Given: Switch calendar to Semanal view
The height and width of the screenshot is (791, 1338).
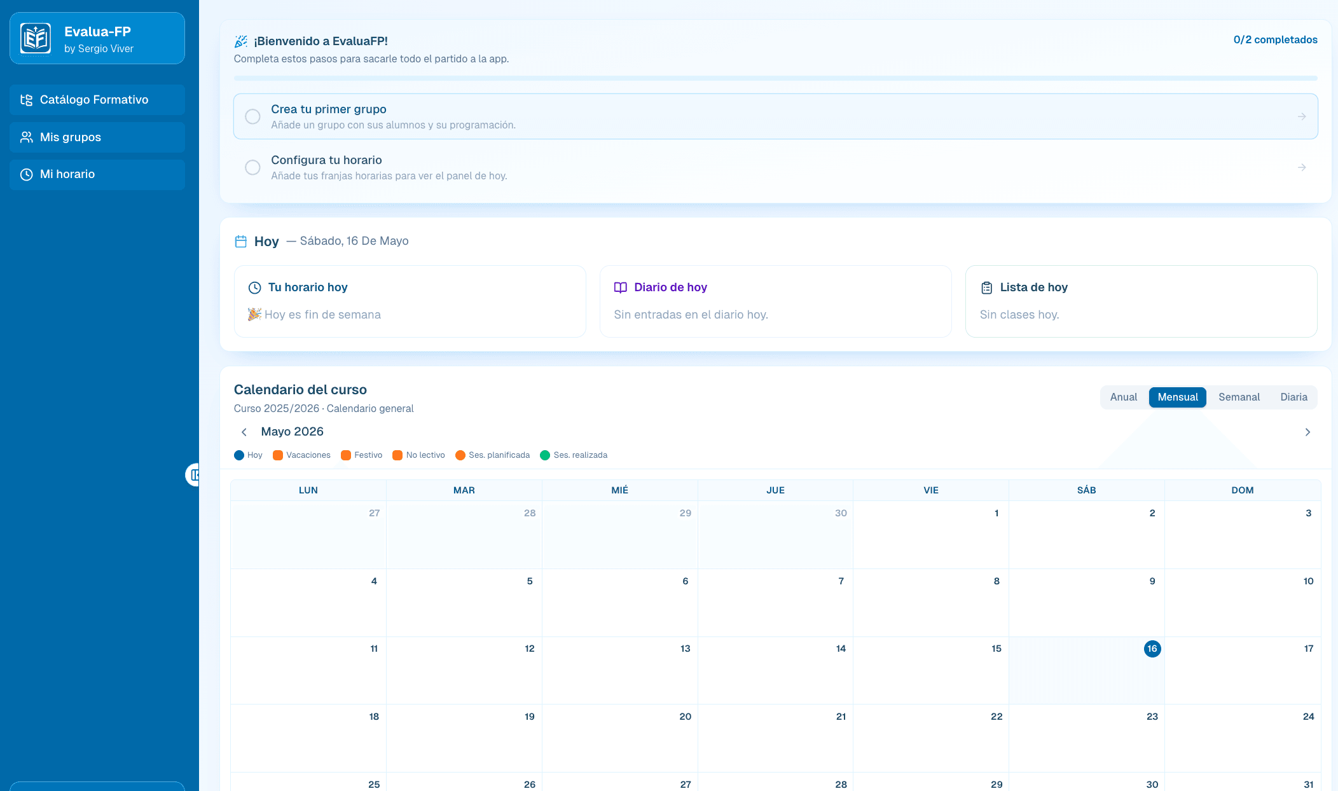Looking at the screenshot, I should pyautogui.click(x=1239, y=397).
